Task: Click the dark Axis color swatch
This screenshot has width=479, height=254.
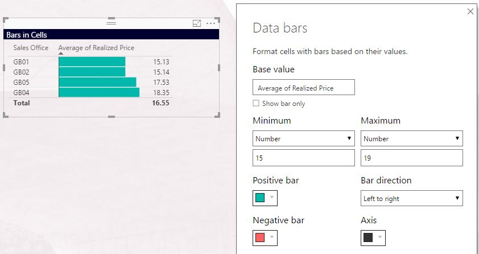Action: click(x=368, y=237)
